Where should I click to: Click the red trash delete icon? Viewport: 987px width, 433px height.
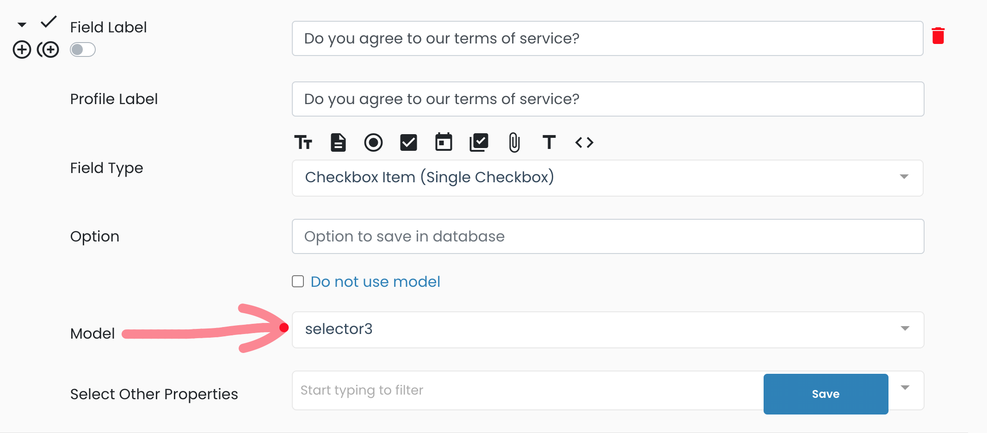[938, 36]
